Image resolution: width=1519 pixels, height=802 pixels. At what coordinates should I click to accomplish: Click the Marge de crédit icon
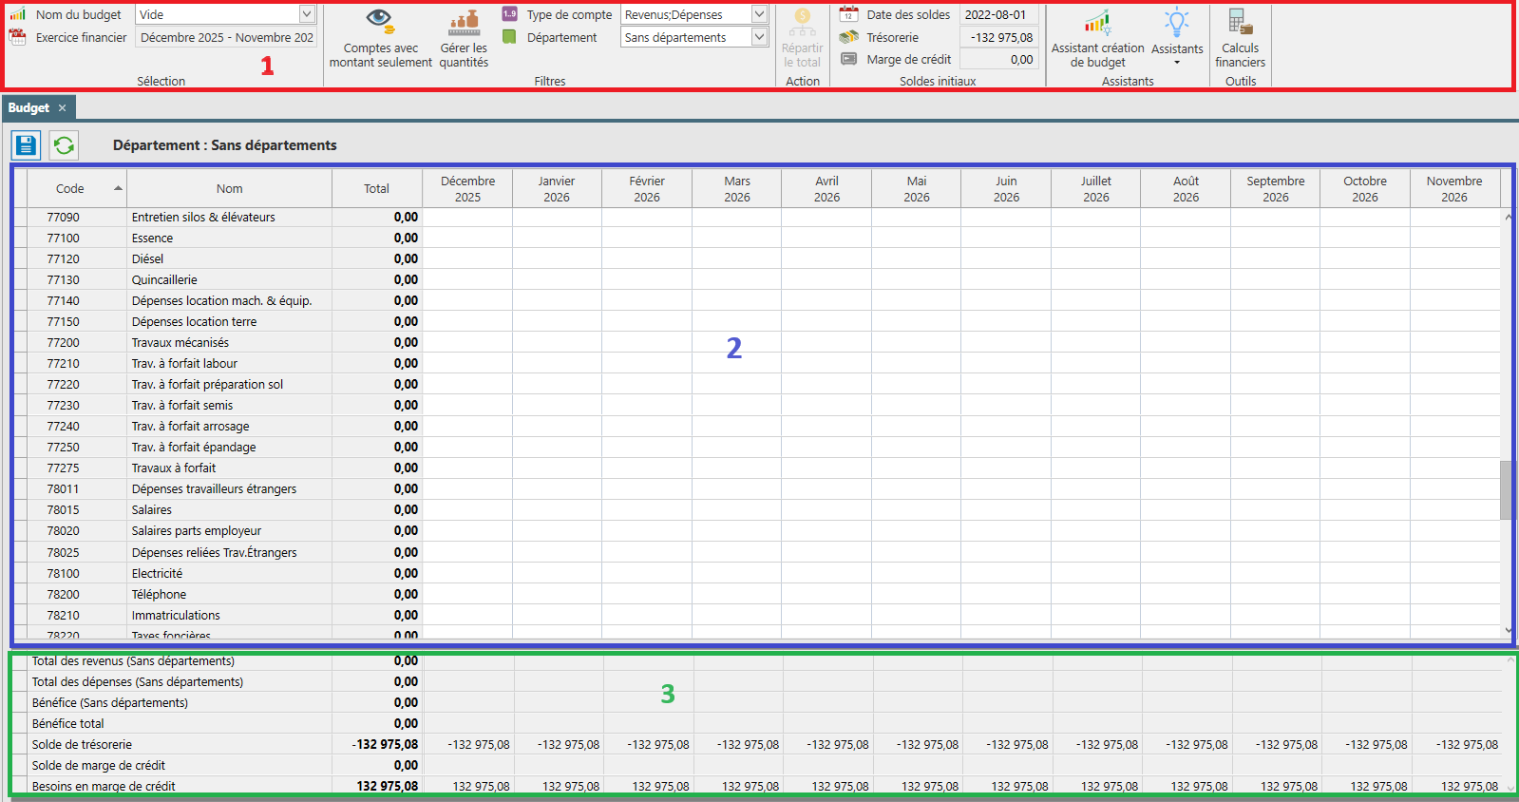click(848, 59)
